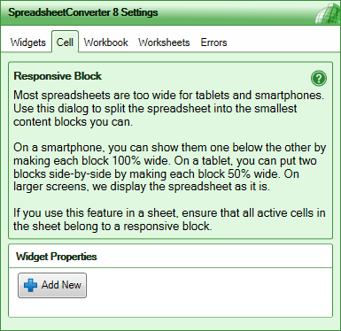
Task: Click the SpreadsheetConverter 8 Settings title bar
Action: click(170, 12)
